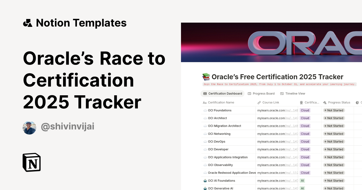Switch to the Timeline View tab
Viewport: 362px width, 190px height.
(295, 93)
